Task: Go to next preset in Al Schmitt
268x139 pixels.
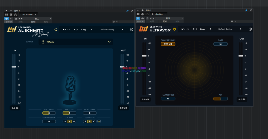Action: 122,30
